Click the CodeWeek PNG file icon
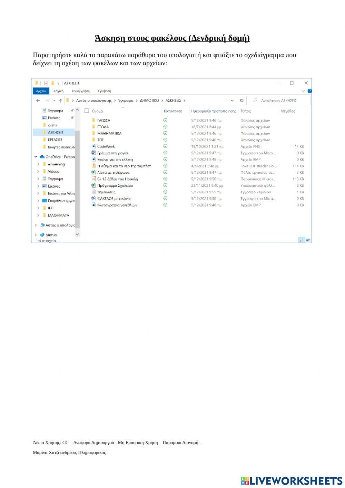The width and height of the screenshot is (345, 488). (93, 146)
